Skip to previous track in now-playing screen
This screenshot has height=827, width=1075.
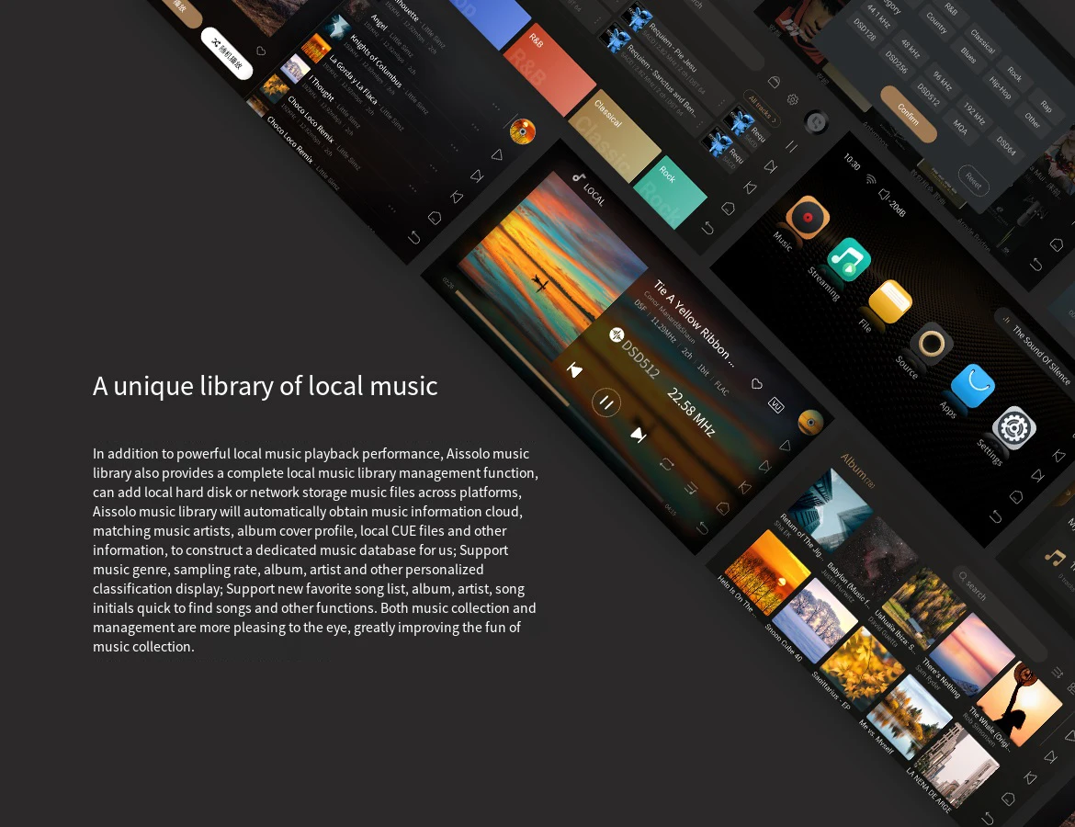pos(574,370)
